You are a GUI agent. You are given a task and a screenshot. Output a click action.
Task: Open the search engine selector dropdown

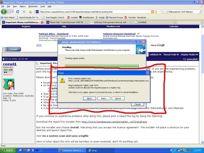pos(167,12)
